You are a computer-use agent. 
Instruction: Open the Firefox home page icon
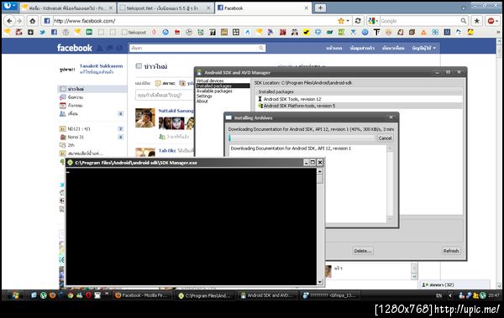(33, 21)
